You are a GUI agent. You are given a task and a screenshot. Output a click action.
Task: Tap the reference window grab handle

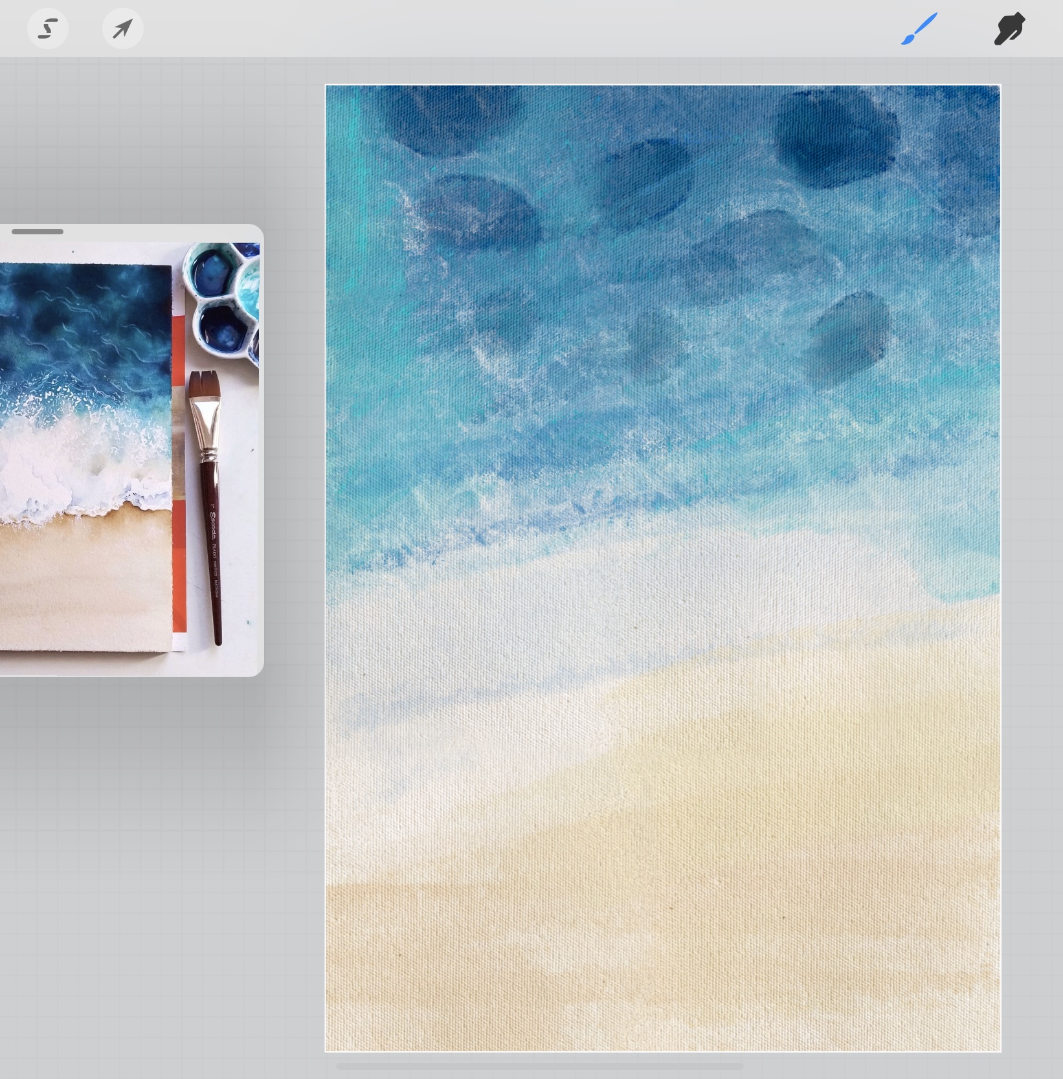point(38,232)
